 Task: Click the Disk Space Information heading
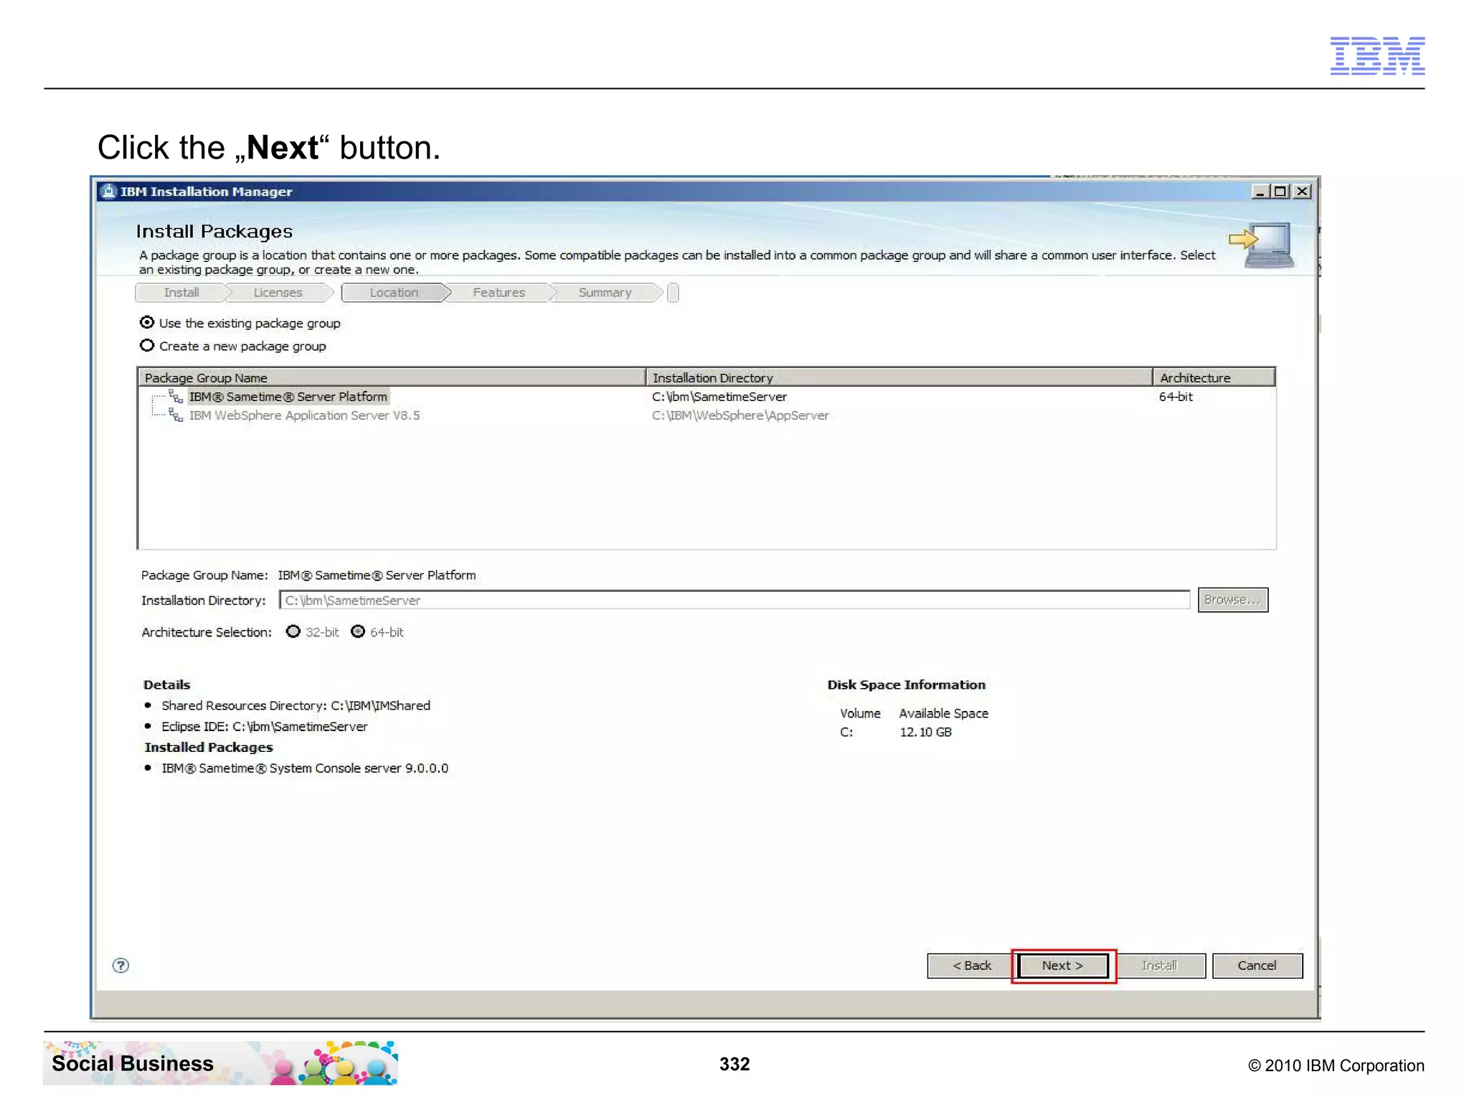tap(906, 684)
